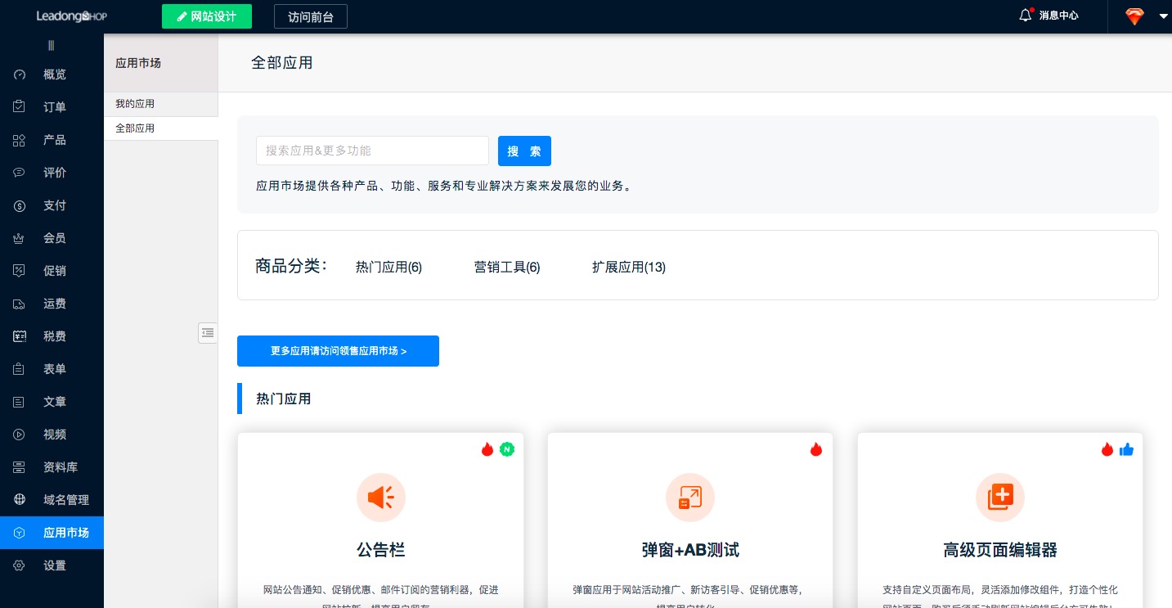
Task: Filter by 营销工具(6) category
Action: [x=507, y=267]
